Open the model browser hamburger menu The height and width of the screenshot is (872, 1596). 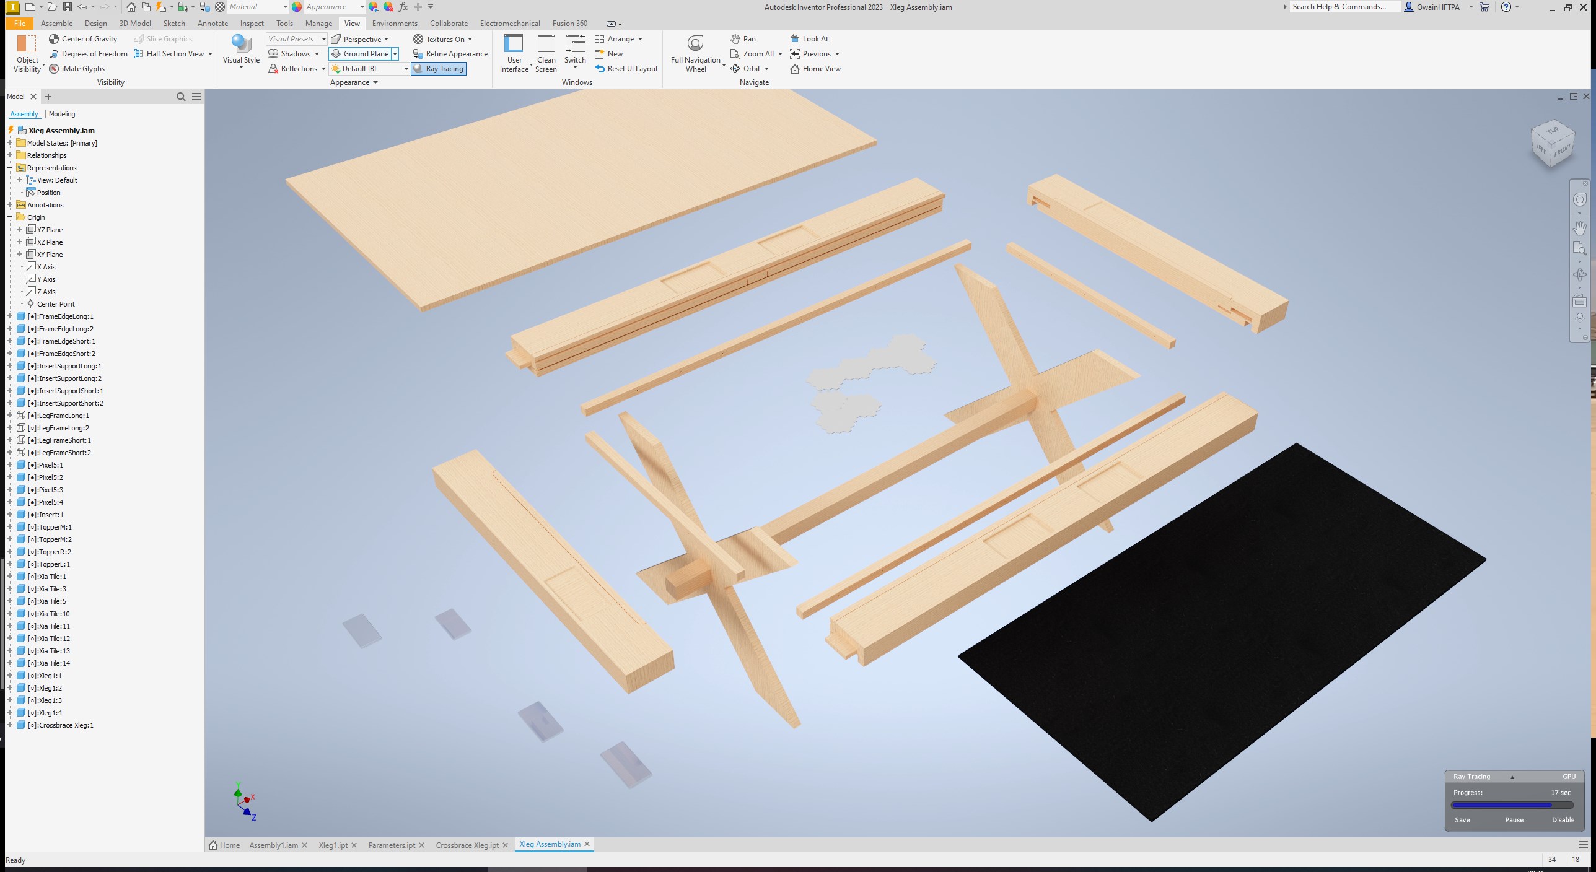tap(196, 97)
